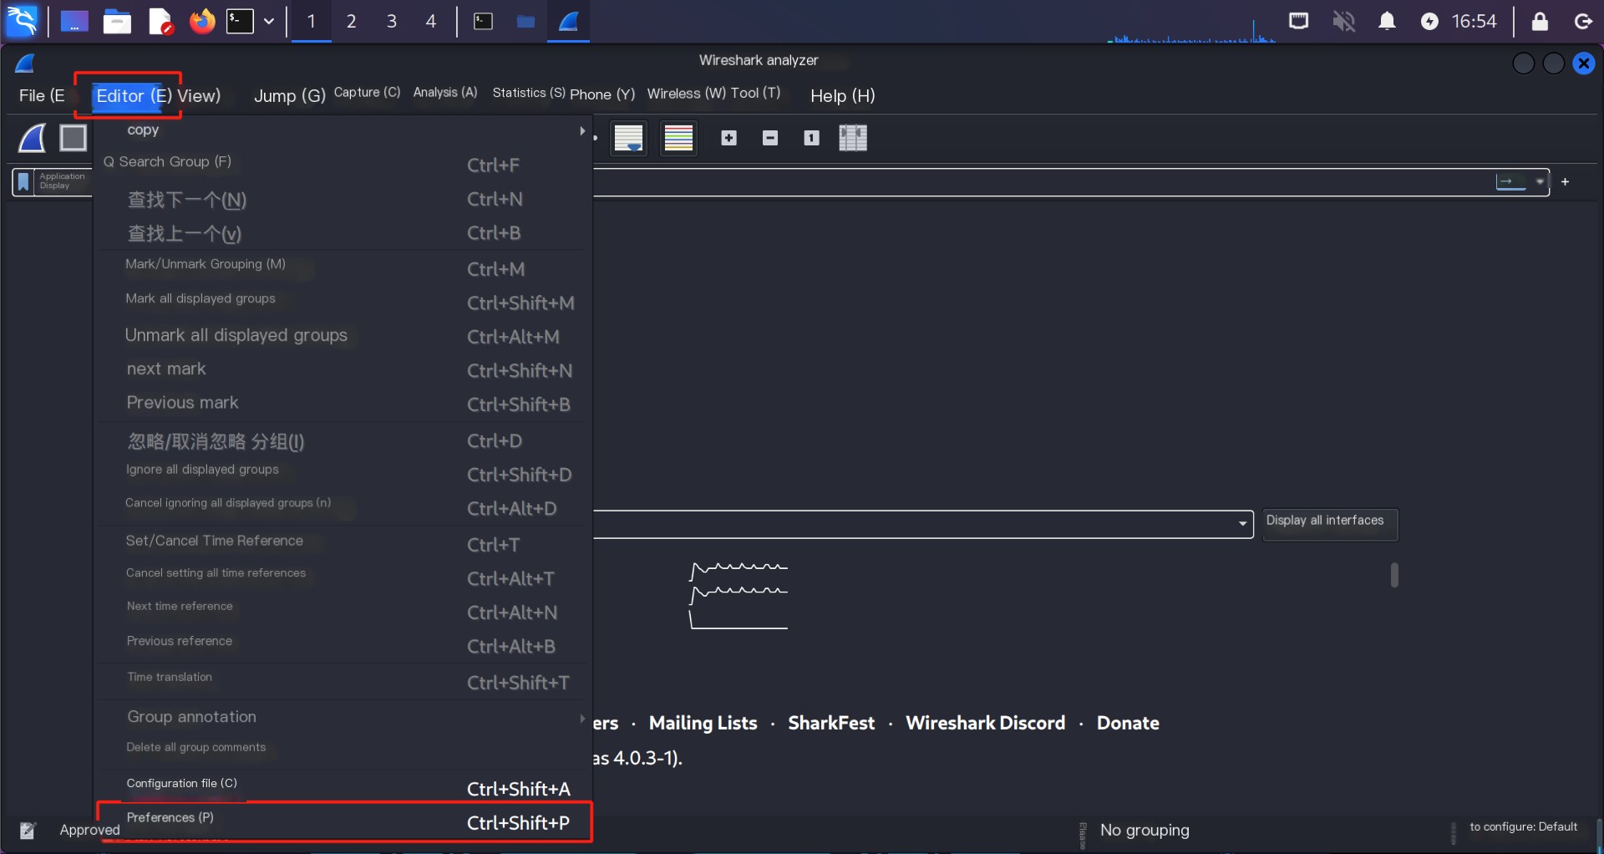The width and height of the screenshot is (1604, 854).
Task: Select Ignore all displayed groups entry
Action: (343, 472)
